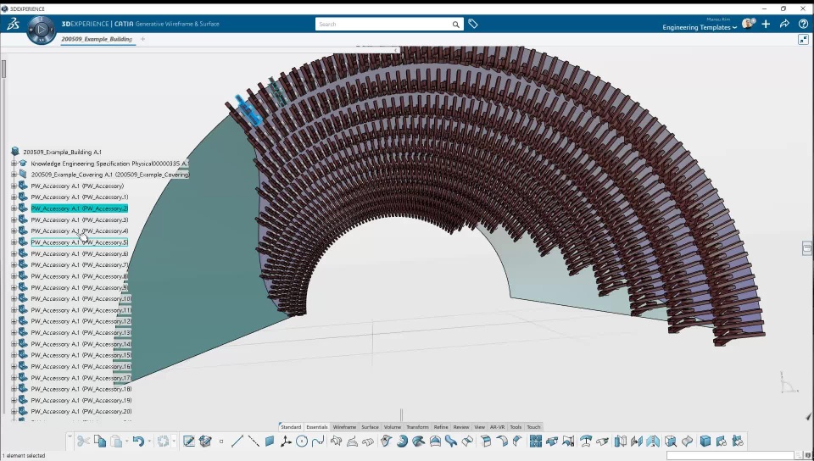Expand the 200509_Example_Covering A.1 node

[14, 175]
